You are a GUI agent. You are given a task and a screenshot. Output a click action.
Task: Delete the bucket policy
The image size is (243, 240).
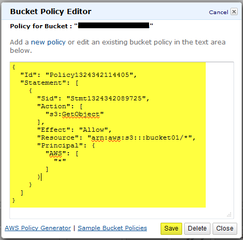pos(197,228)
